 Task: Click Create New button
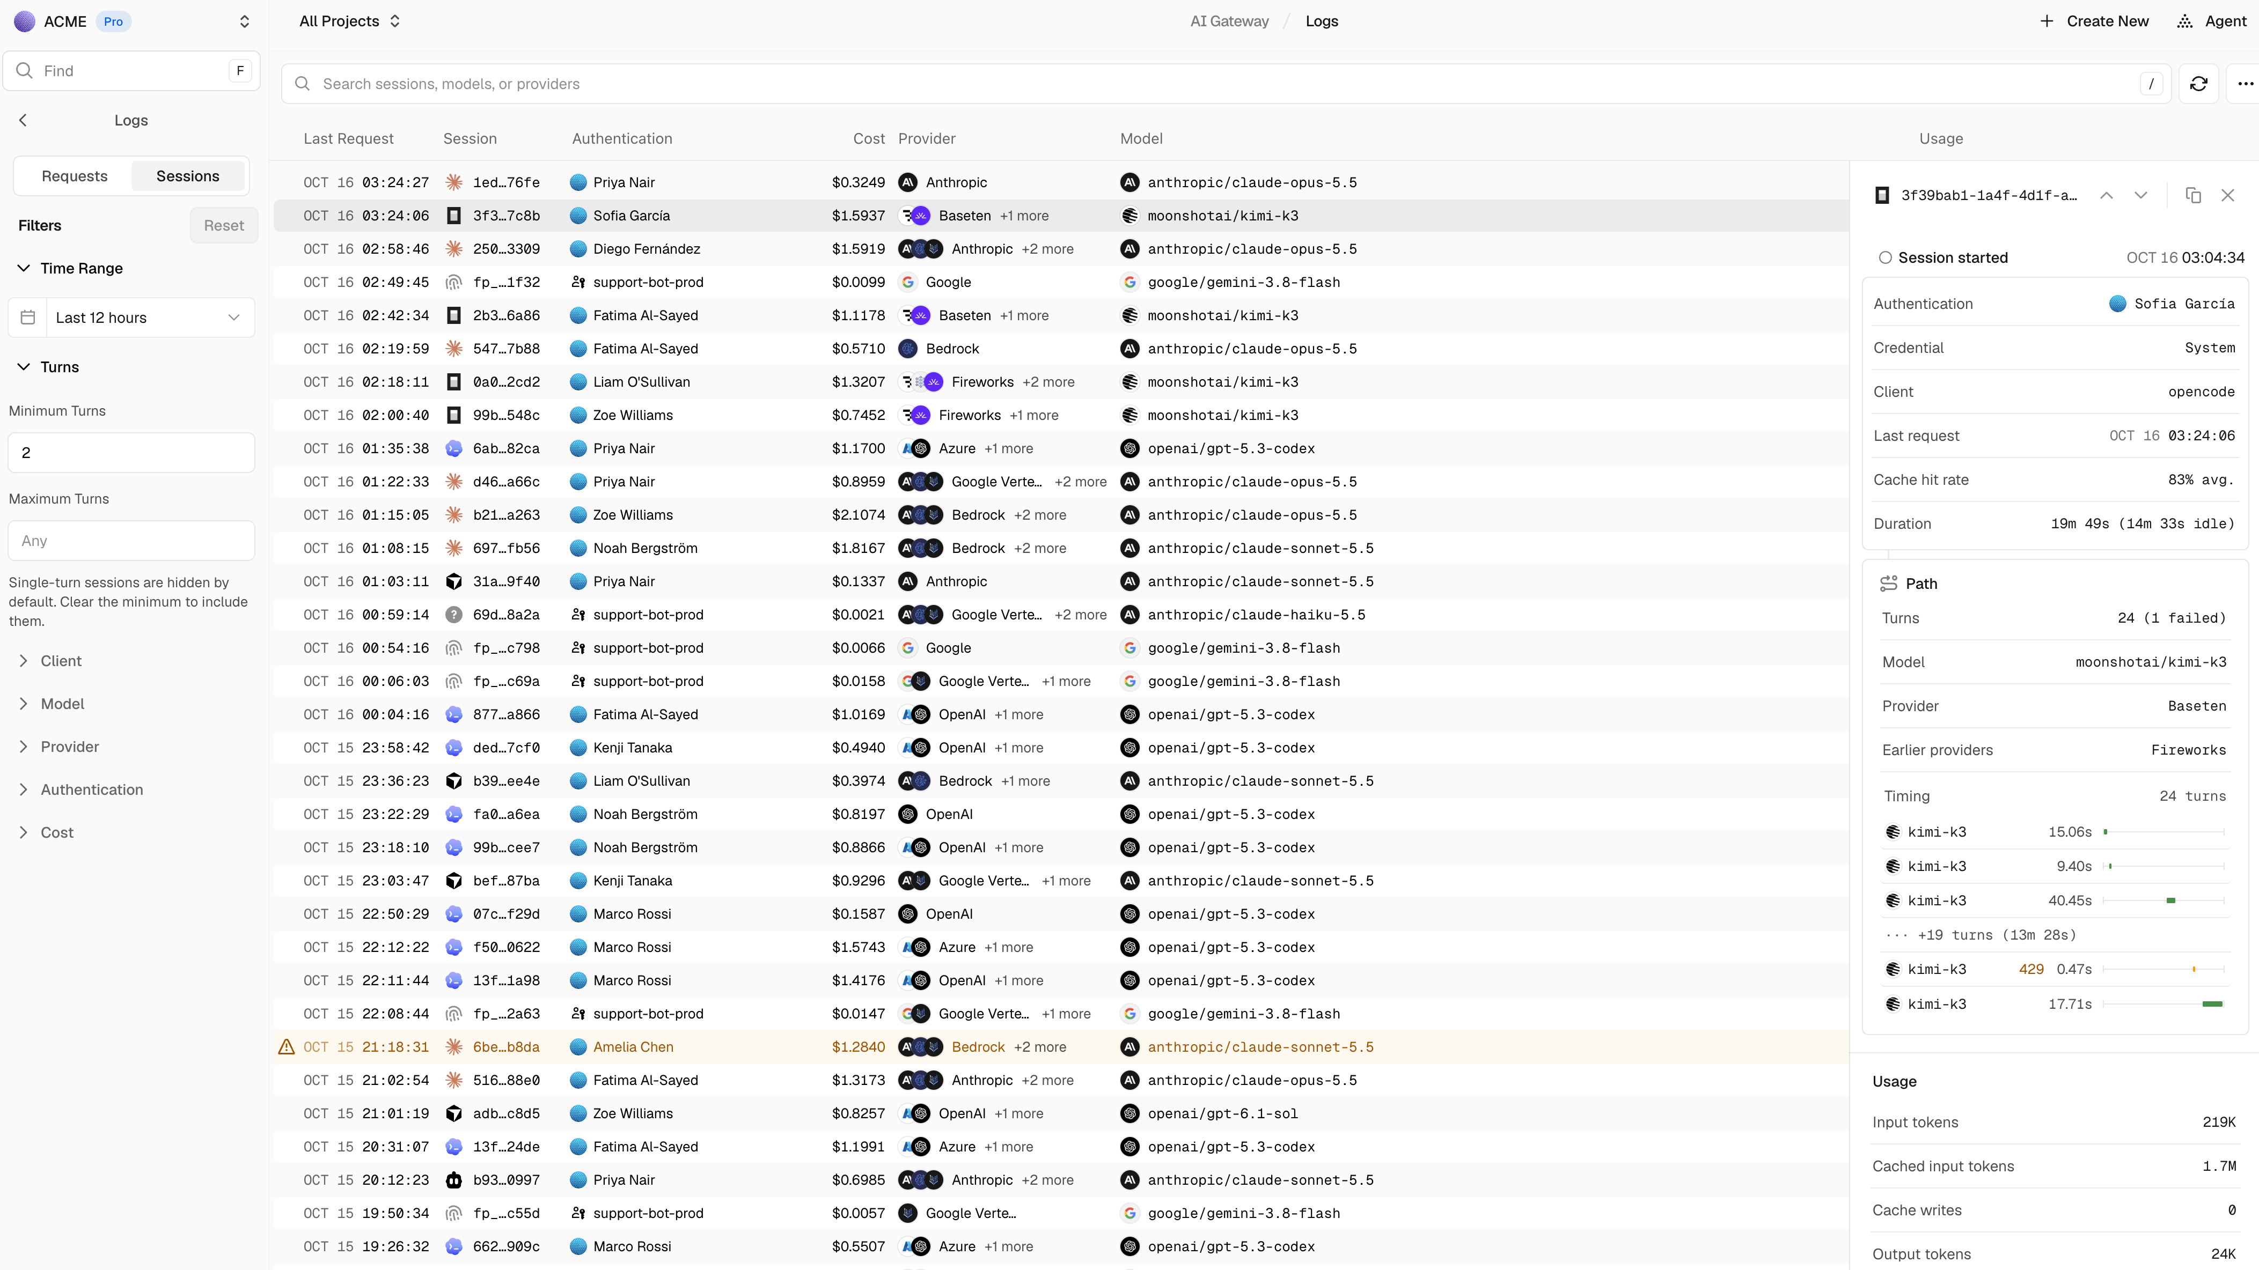click(2093, 21)
